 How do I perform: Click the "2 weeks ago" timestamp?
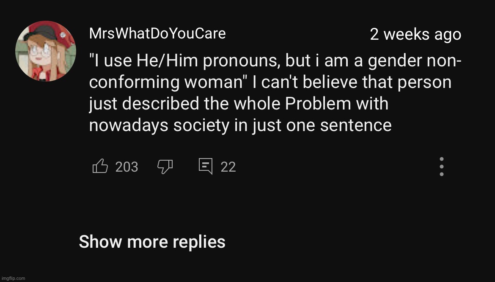point(415,34)
